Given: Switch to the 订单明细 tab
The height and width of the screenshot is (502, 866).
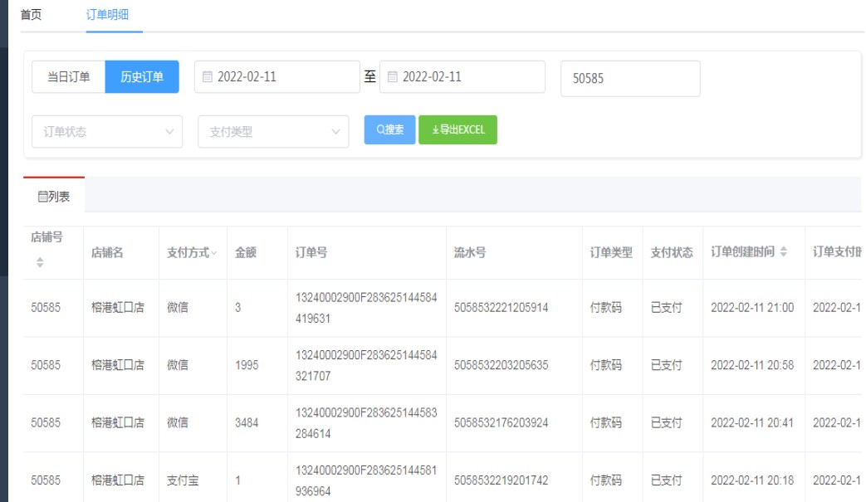Looking at the screenshot, I should point(108,15).
